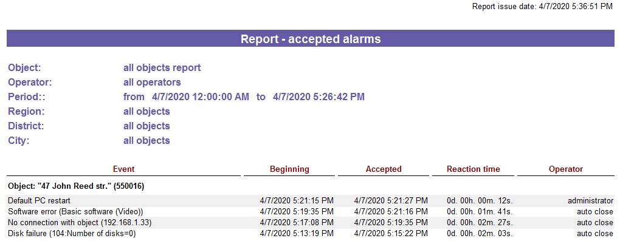Click the Report - accepted alarms title banner
The height and width of the screenshot is (241, 620).
[x=311, y=39]
